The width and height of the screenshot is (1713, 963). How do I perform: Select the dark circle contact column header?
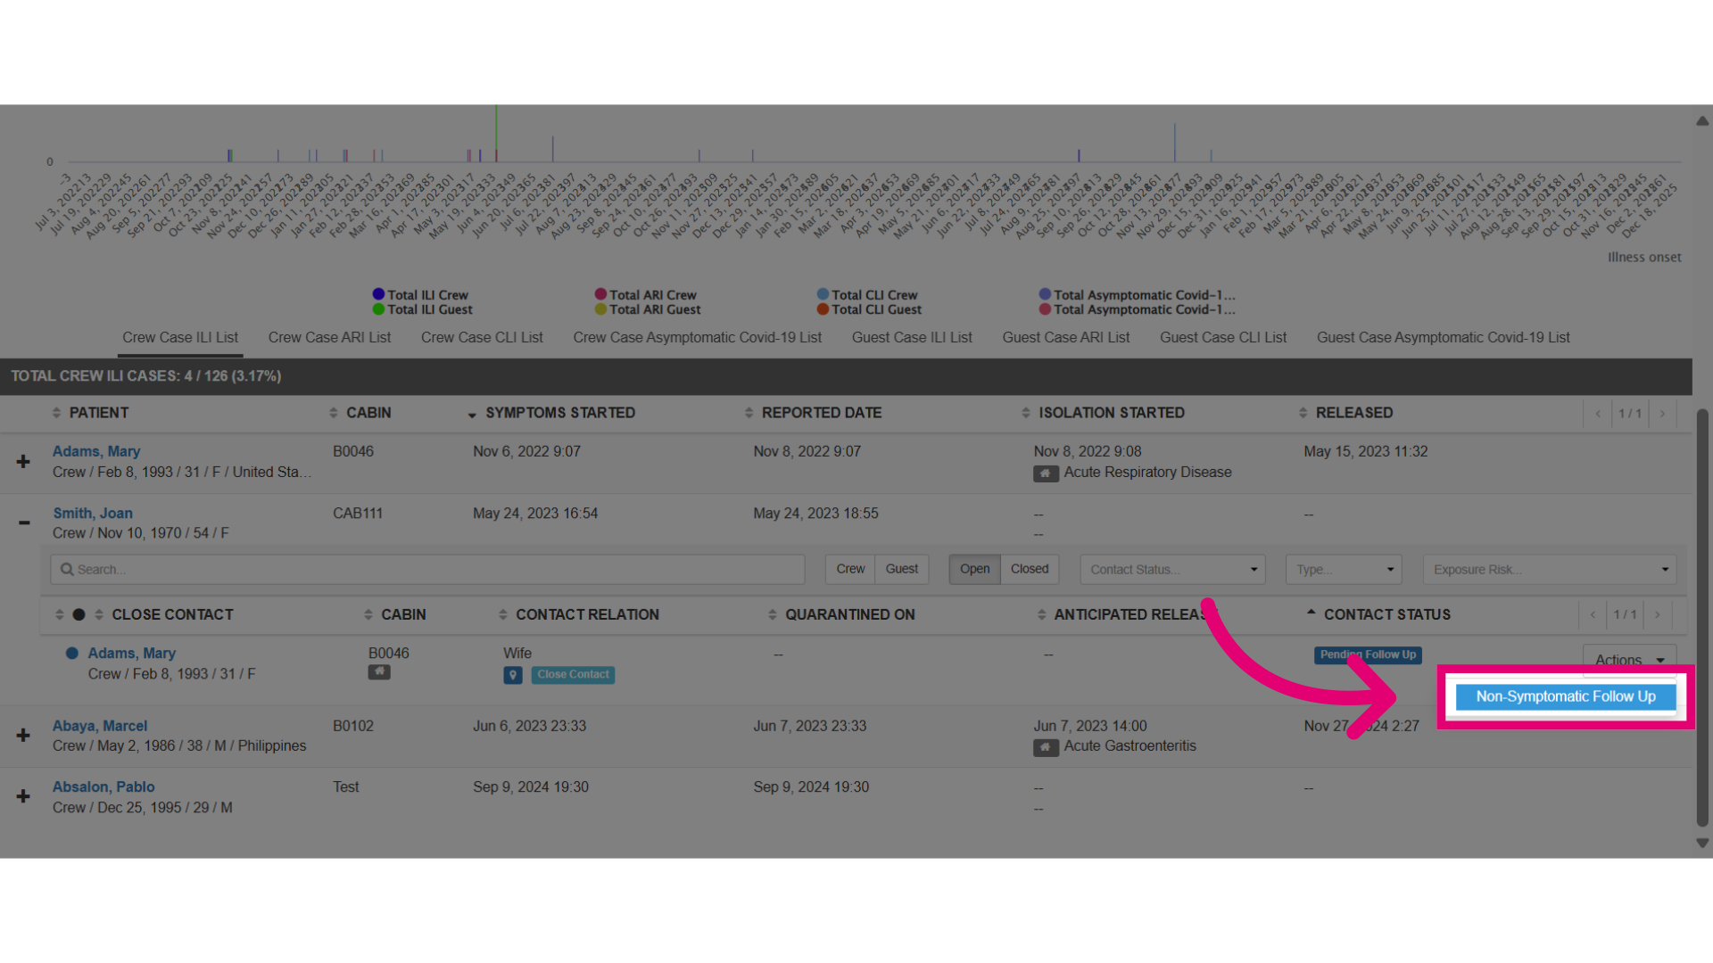(79, 614)
